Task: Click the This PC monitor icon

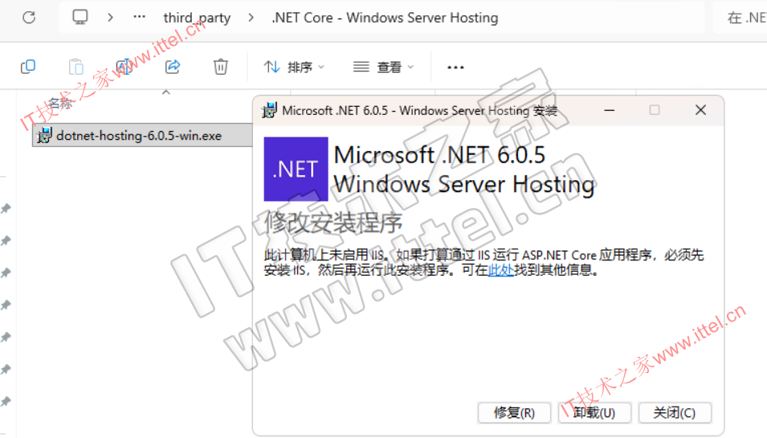Action: [x=80, y=17]
